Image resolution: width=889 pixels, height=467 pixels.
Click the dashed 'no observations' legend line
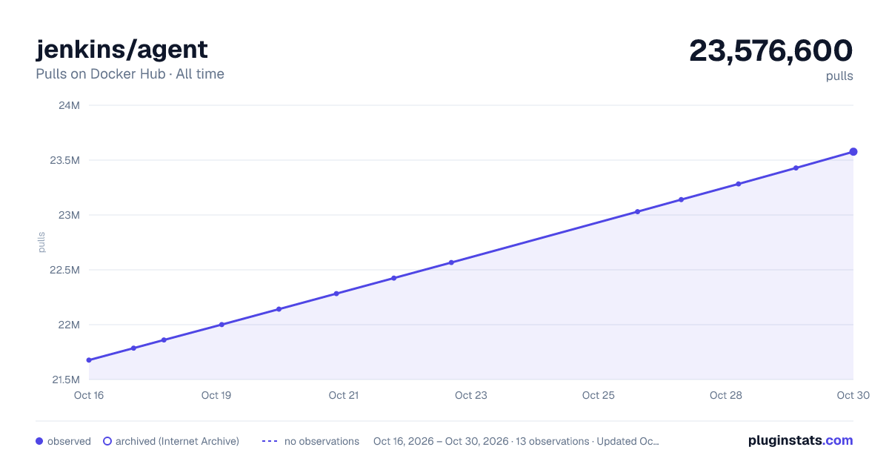[x=270, y=441]
